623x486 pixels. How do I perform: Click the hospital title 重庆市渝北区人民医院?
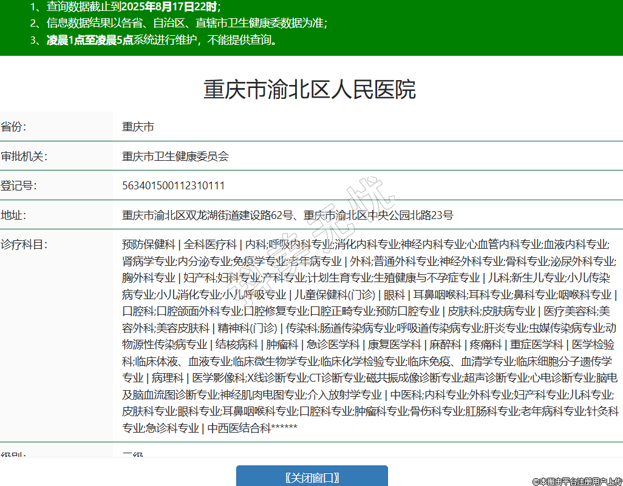[x=310, y=90]
